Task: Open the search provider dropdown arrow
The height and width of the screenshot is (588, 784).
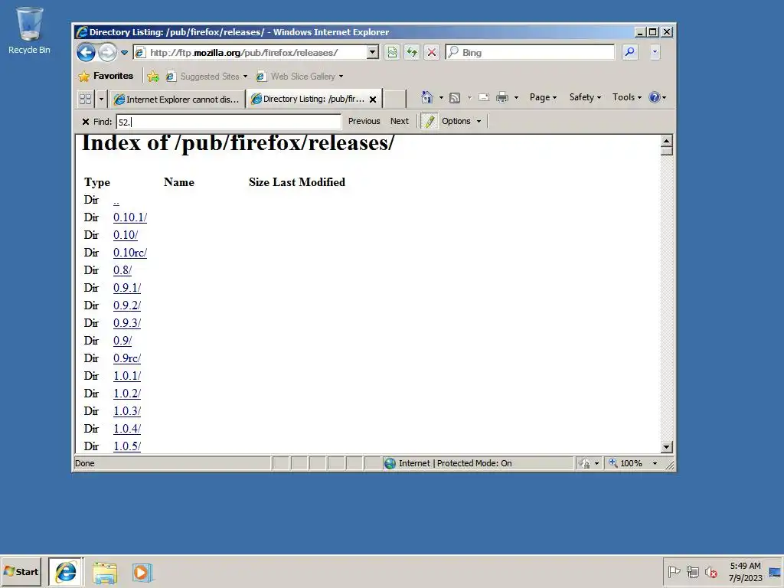Action: 655,52
